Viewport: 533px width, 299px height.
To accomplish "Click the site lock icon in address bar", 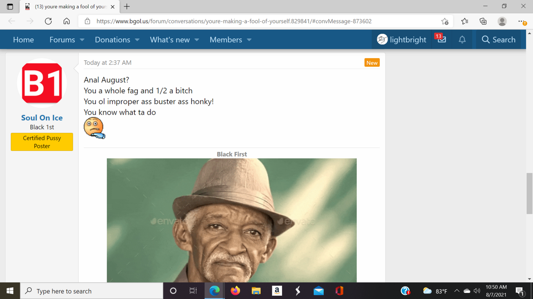I will tap(87, 21).
